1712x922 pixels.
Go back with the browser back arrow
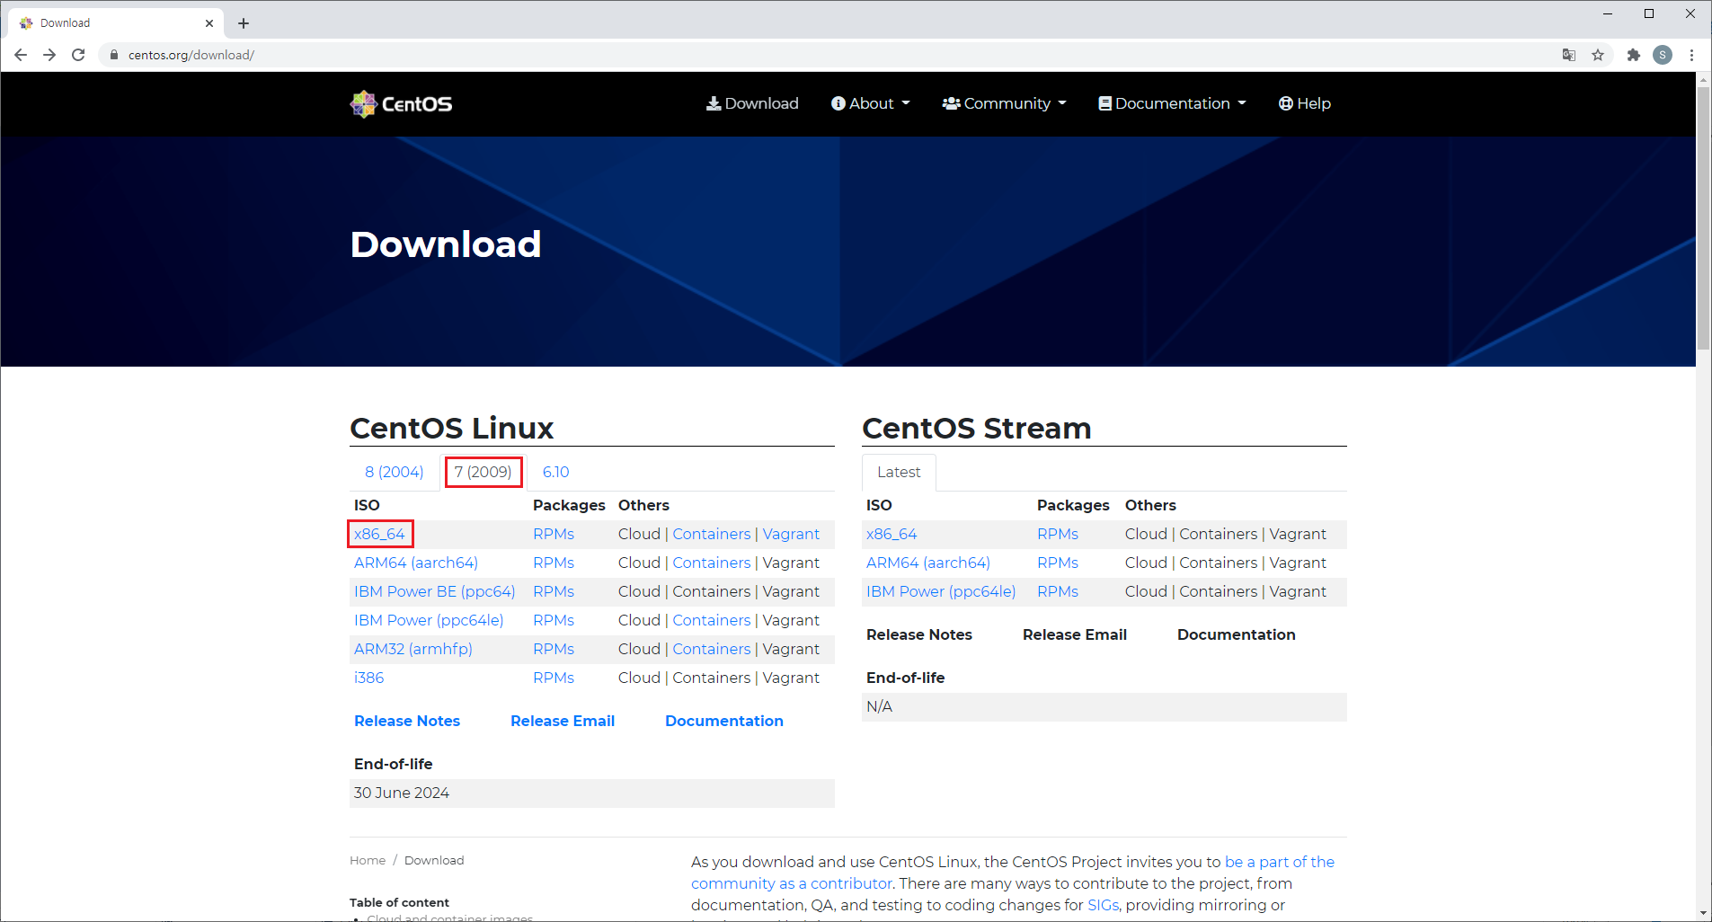21,55
